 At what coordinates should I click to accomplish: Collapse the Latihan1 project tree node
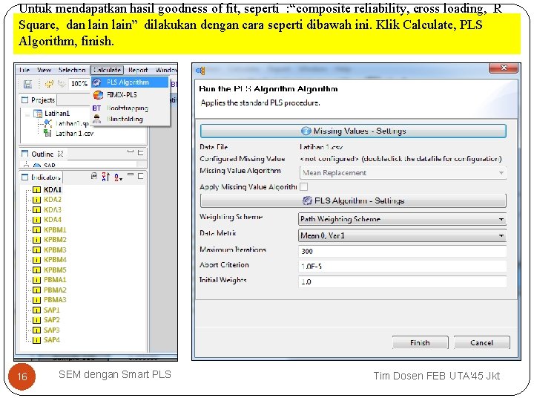pyautogui.click(x=27, y=114)
